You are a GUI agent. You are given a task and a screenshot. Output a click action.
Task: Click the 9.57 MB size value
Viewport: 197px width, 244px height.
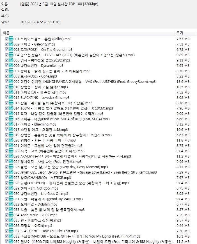click(183, 220)
